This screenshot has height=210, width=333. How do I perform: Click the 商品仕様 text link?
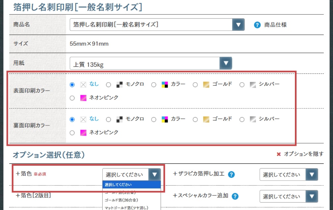coord(275,25)
